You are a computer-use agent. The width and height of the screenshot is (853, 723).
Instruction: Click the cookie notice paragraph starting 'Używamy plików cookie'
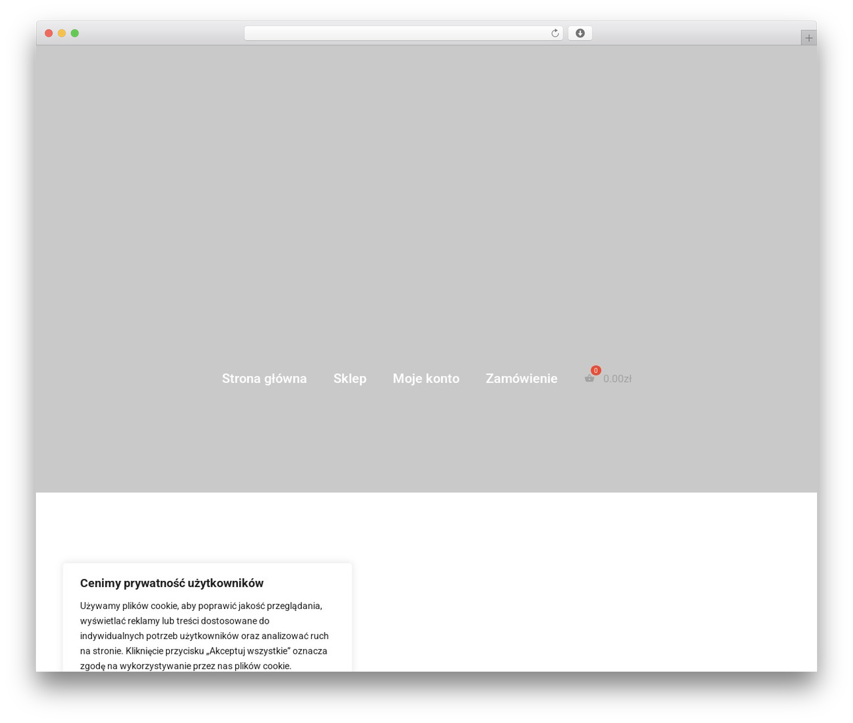205,636
